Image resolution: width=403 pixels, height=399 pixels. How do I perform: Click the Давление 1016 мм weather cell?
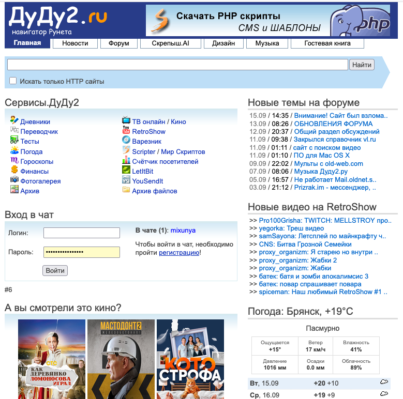point(275,364)
